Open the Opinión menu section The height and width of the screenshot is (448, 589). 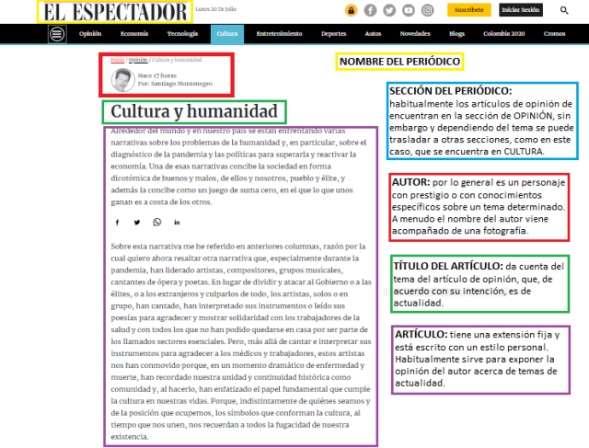(90, 34)
